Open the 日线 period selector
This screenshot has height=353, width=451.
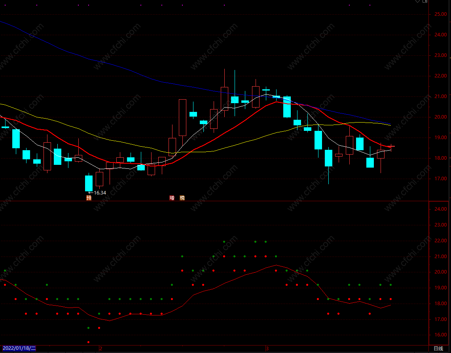coord(438,349)
